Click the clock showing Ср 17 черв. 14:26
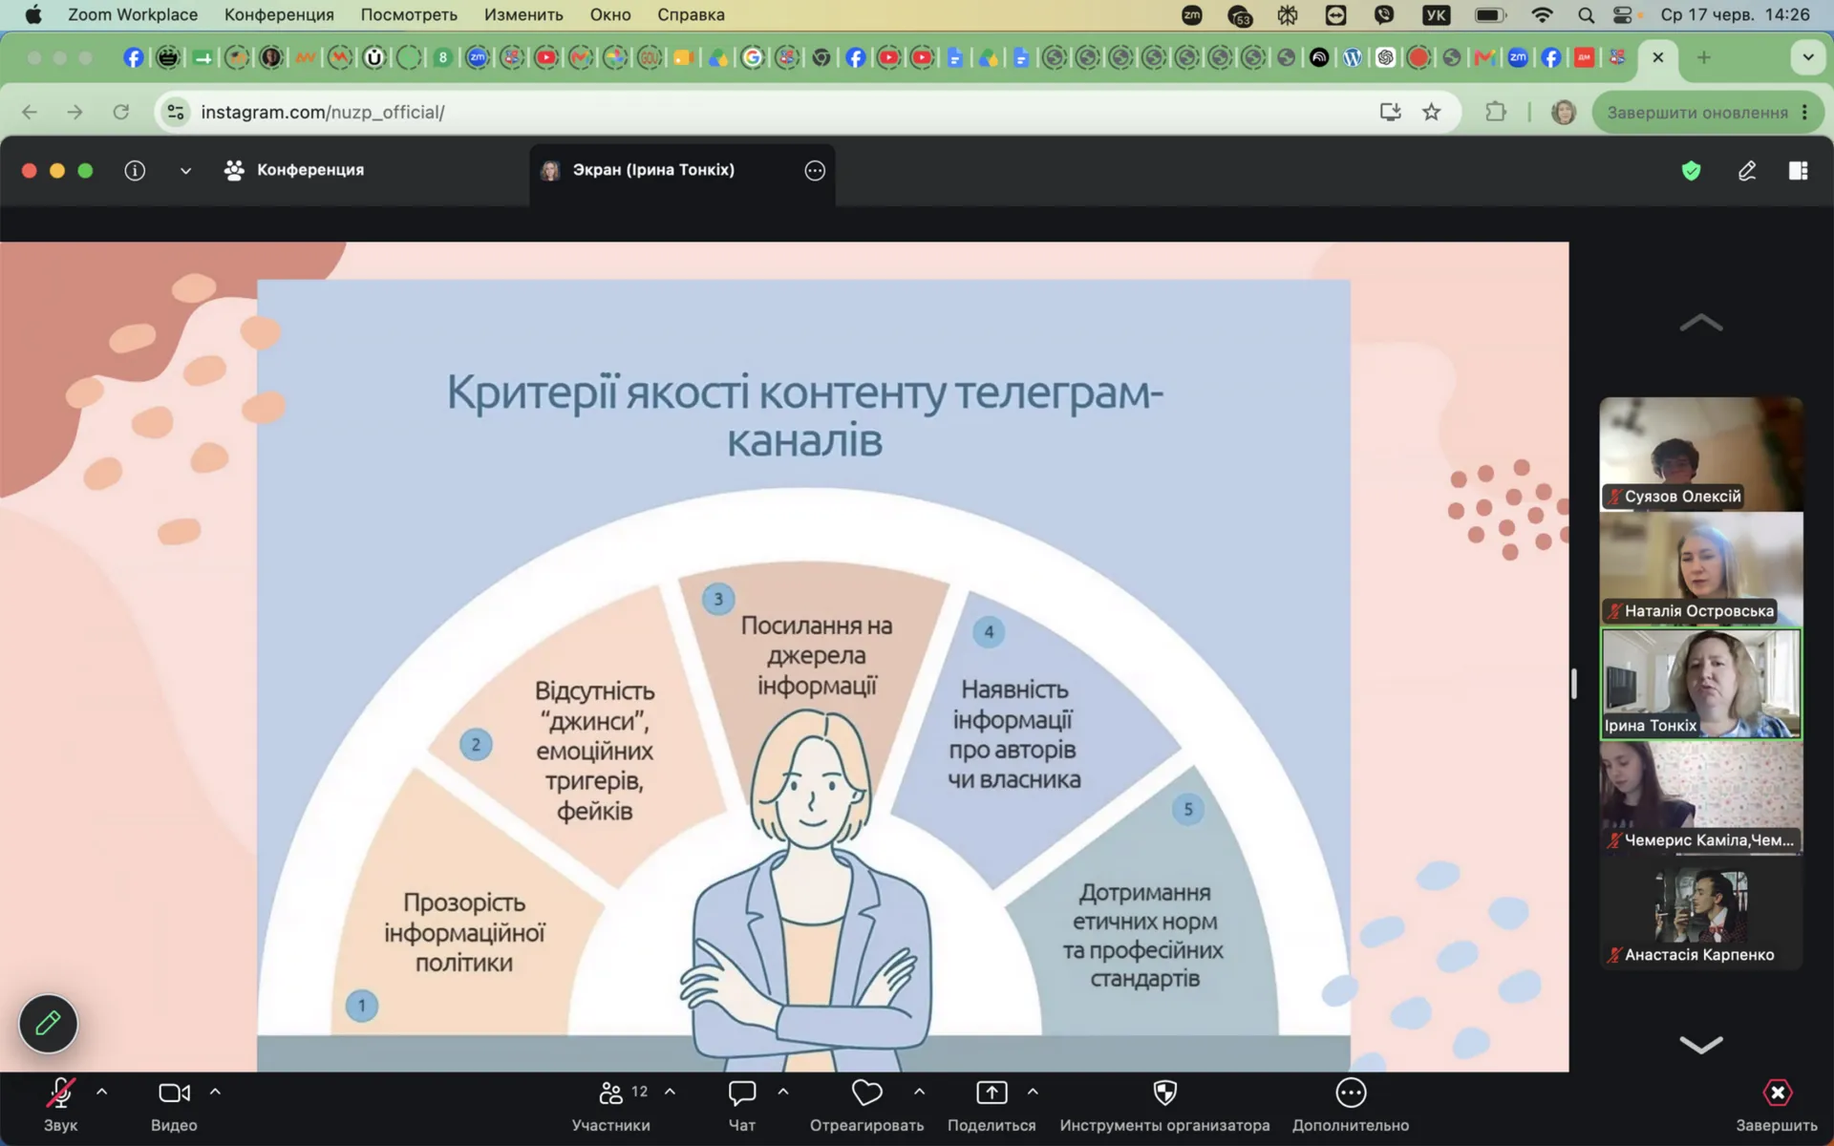Viewport: 1834px width, 1146px height. 1735,14
